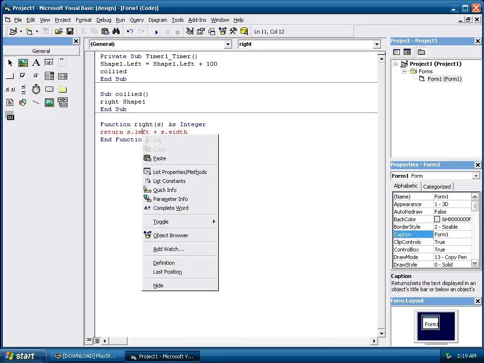Select the CheckBox control in toolbox
484x363 pixels.
23,76
